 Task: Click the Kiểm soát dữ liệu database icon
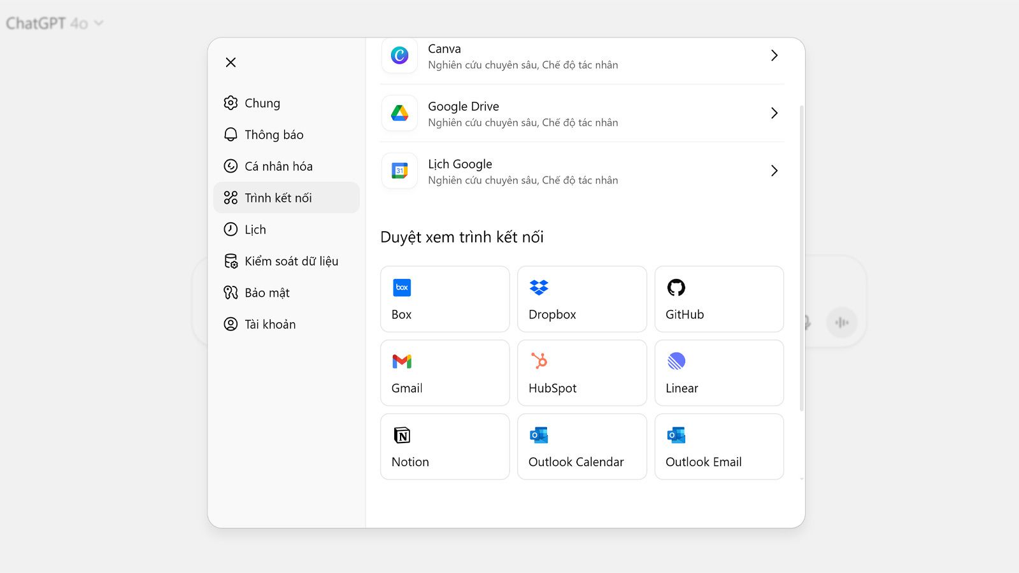coord(231,261)
